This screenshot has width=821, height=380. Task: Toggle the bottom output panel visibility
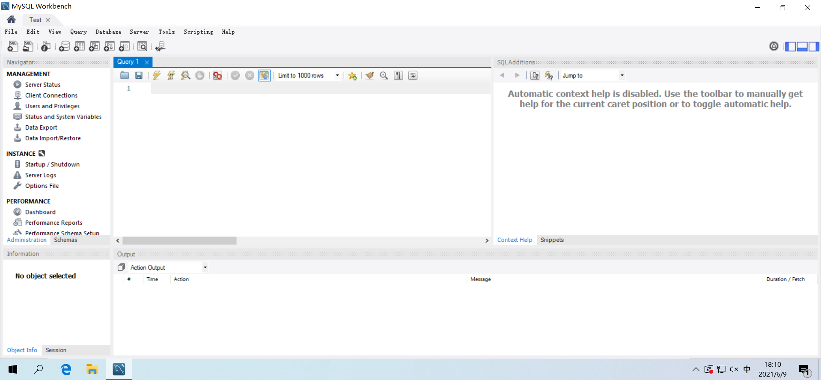point(802,46)
